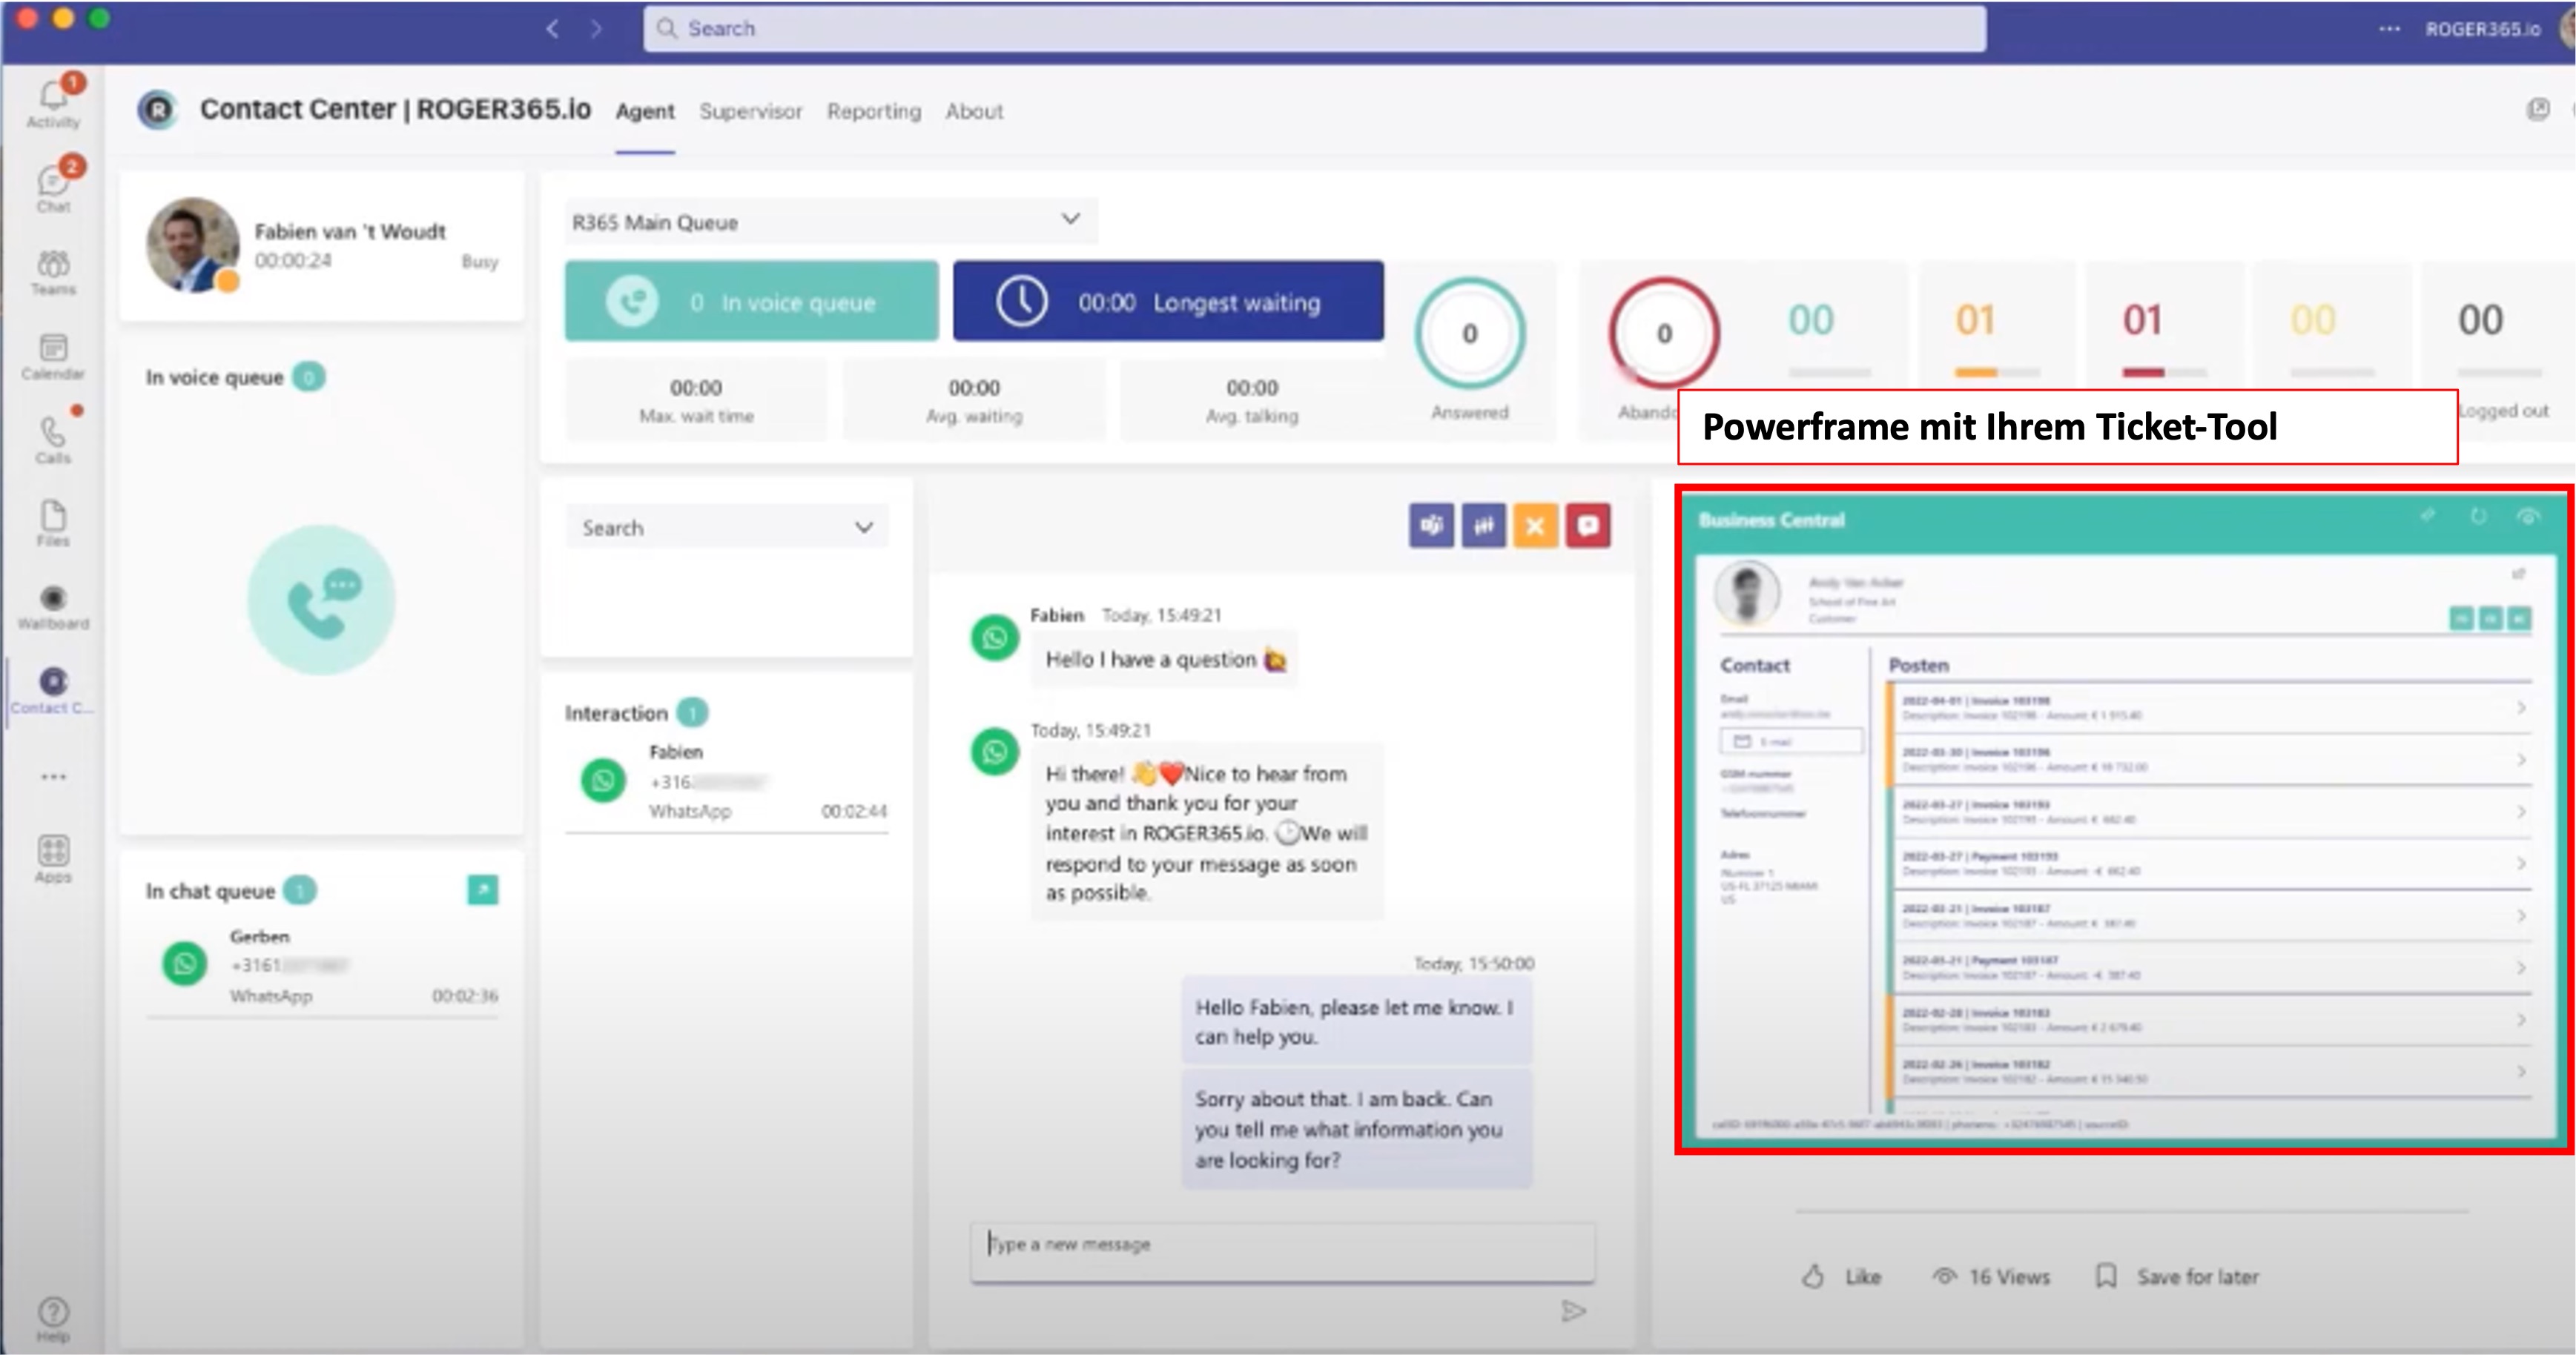2576x1355 pixels.
Task: Open Help at the bottom of the sidebar
Action: pyautogui.click(x=53, y=1319)
